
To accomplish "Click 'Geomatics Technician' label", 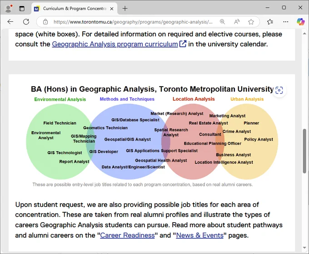I will click(x=105, y=128).
